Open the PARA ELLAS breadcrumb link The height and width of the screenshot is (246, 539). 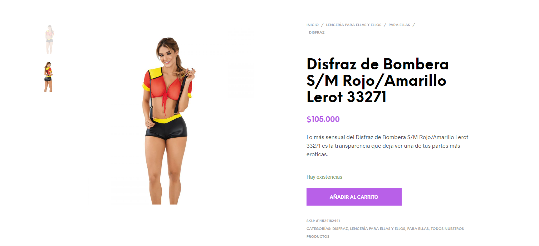tap(399, 25)
